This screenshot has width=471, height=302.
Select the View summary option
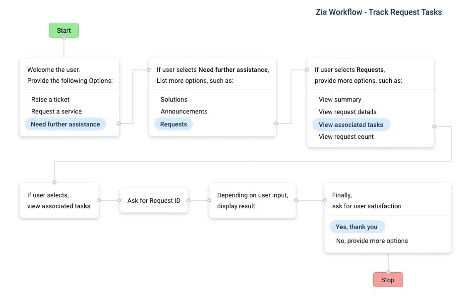point(340,99)
